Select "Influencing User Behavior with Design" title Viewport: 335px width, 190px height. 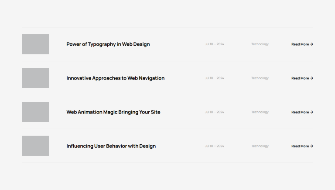pyautogui.click(x=111, y=146)
